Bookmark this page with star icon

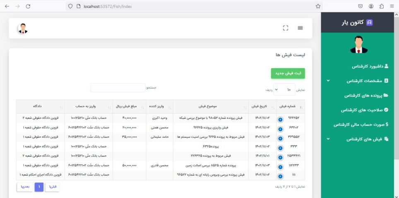click(x=318, y=6)
